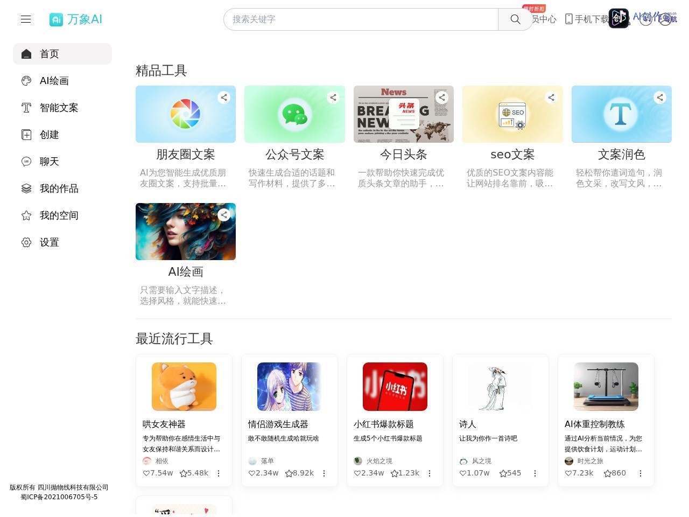Open AI绘画 from the sidebar
This screenshot has width=689, height=517.
[62, 81]
